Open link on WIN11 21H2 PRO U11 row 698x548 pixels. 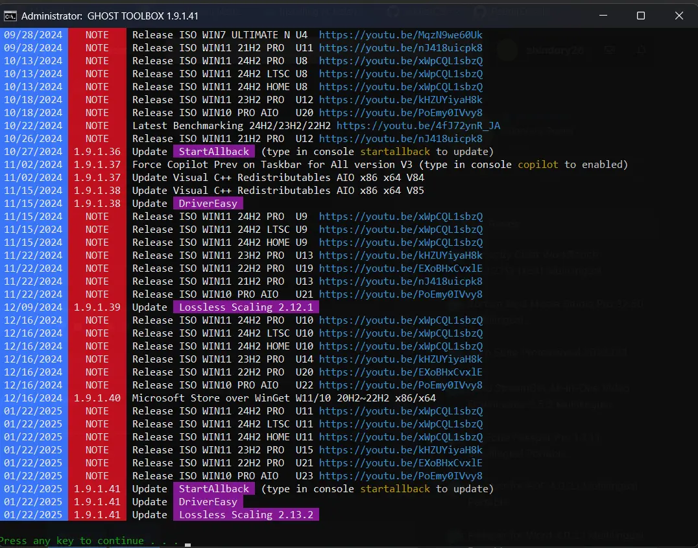pos(401,47)
